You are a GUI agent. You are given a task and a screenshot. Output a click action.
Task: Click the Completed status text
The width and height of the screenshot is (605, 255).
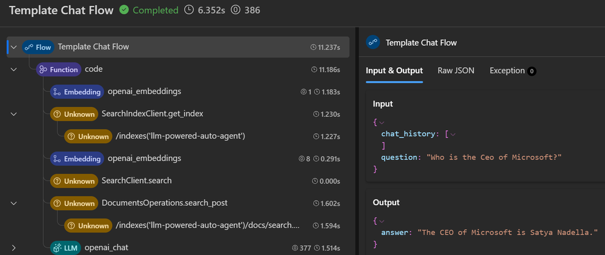[156, 10]
